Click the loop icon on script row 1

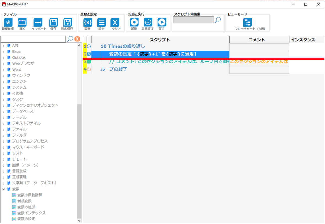point(89,46)
